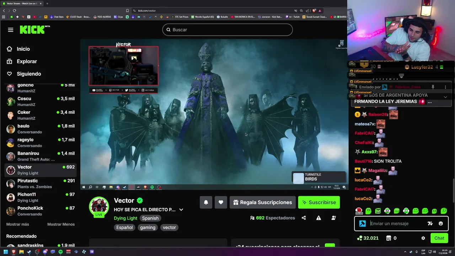This screenshot has height=256, width=455.
Task: Open the Kick hamburger menu
Action: (11, 30)
